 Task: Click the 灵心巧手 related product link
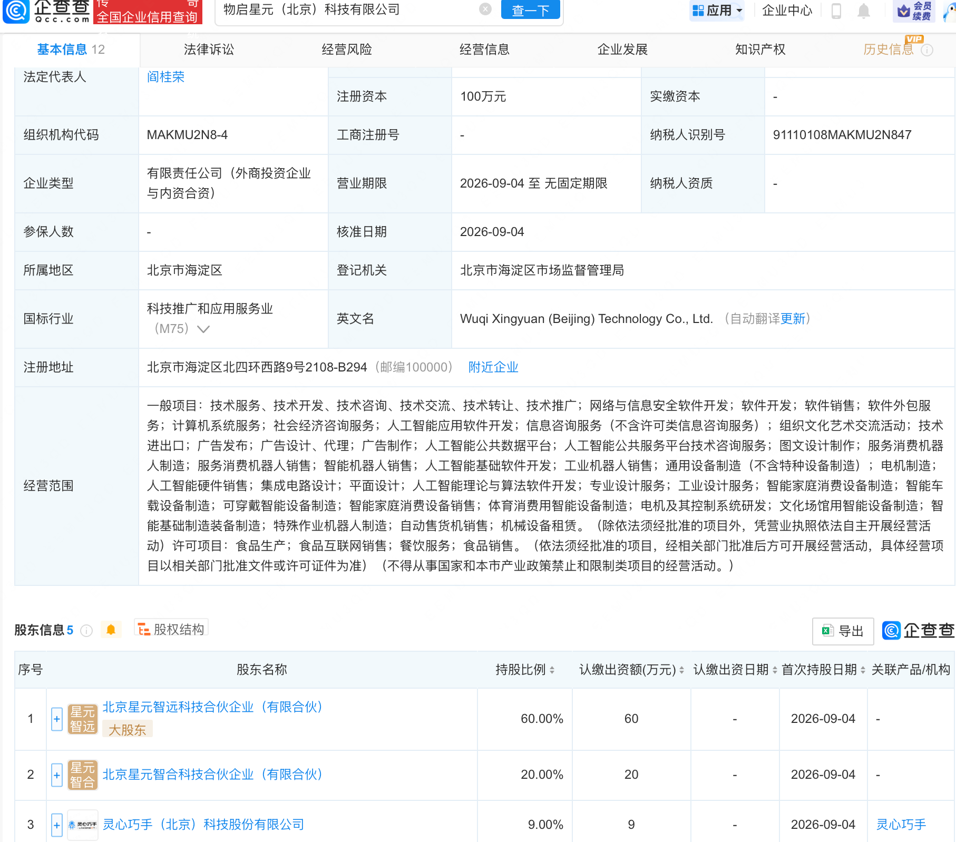coord(901,825)
